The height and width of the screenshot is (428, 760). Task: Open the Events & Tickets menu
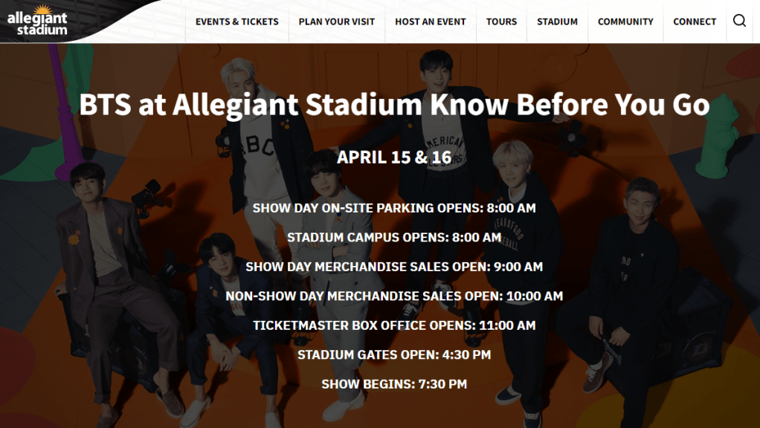tap(236, 22)
